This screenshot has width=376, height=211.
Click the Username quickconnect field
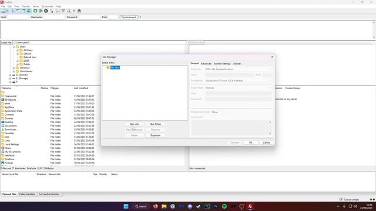[x=53, y=17]
